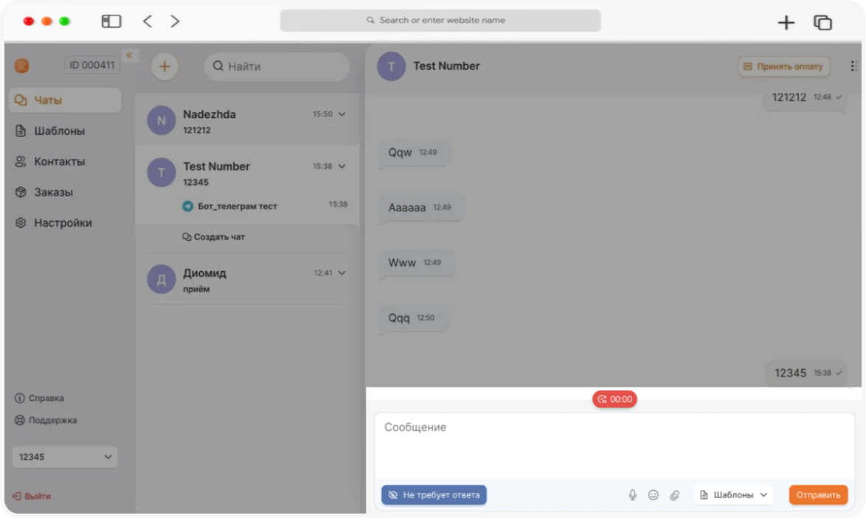Screen dimensions: 866x518
Task: Click the Отправить send button
Action: [x=818, y=495]
